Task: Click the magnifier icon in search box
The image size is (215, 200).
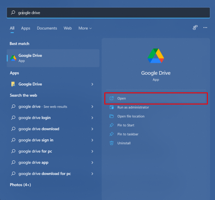Action: [x=13, y=13]
